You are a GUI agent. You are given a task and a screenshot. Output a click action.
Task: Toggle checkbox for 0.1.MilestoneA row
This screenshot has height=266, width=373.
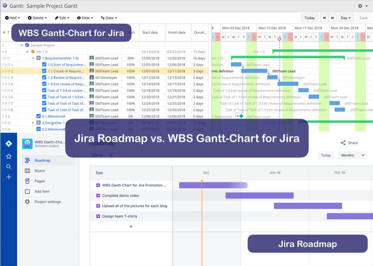[x=39, y=116]
